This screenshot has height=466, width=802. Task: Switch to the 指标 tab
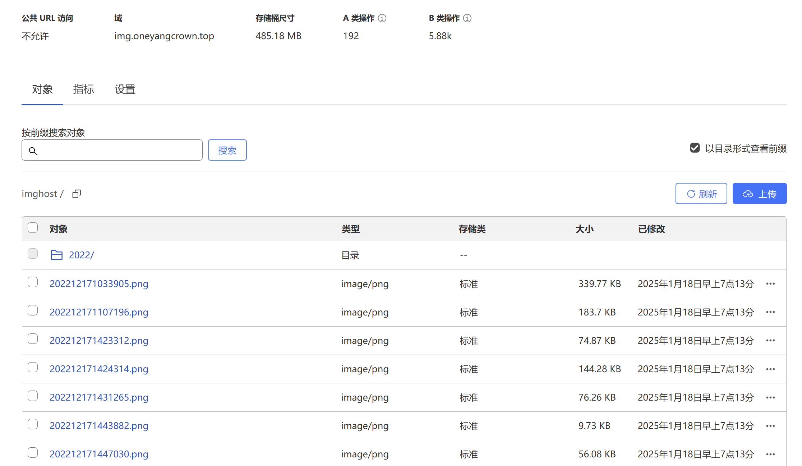[83, 89]
